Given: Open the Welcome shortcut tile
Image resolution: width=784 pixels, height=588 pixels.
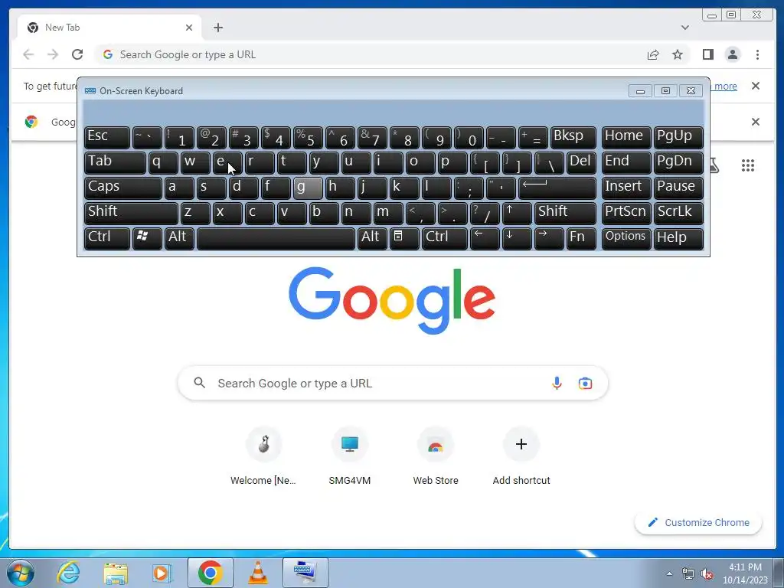Looking at the screenshot, I should point(263,456).
